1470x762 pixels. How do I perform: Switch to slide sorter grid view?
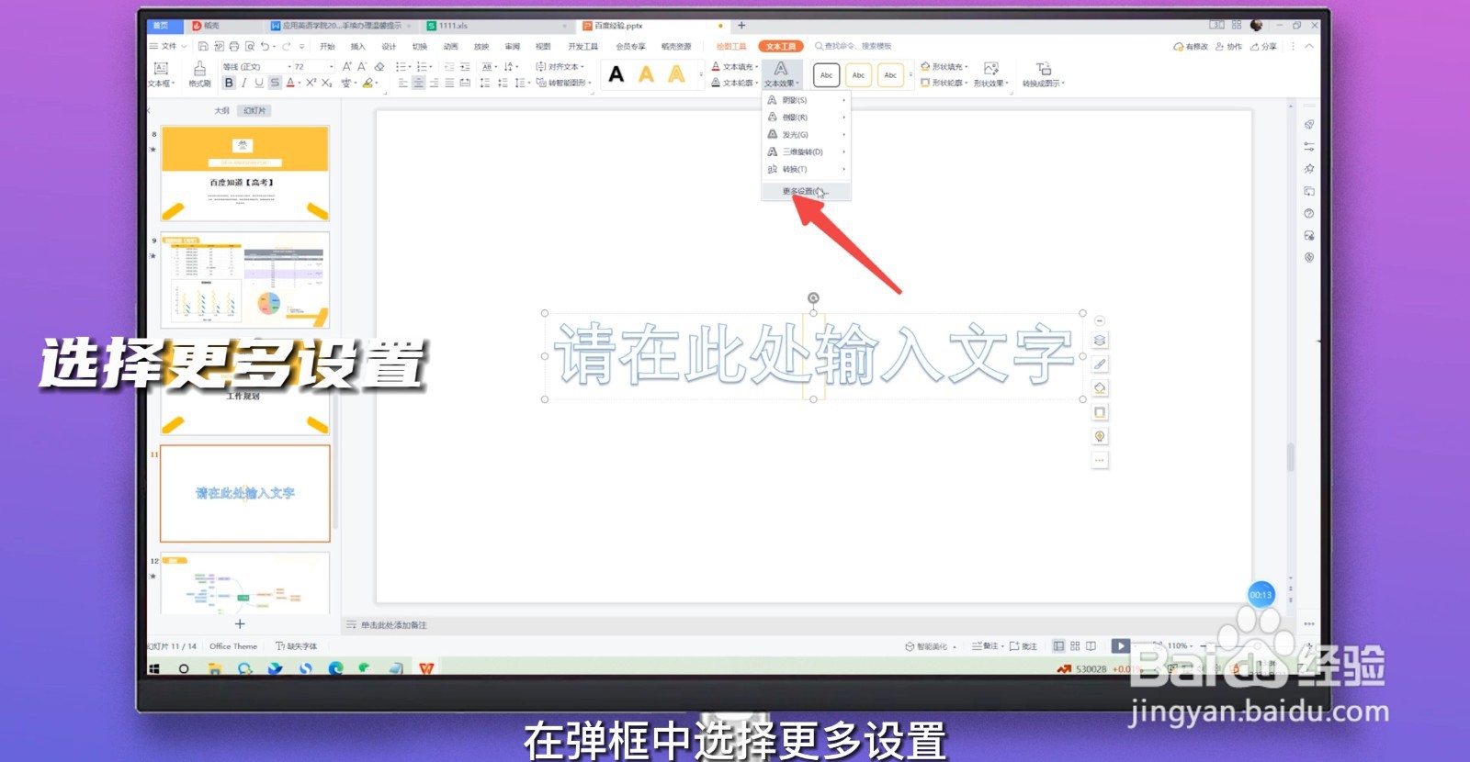(x=1075, y=646)
